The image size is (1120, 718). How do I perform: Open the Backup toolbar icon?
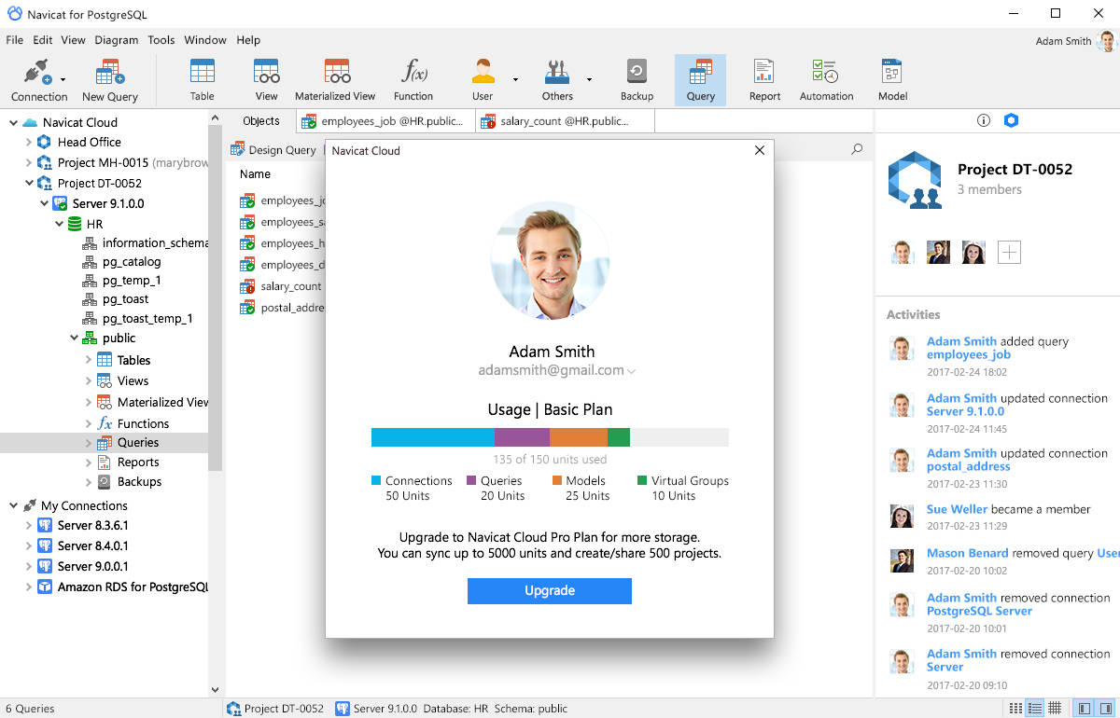click(x=637, y=80)
